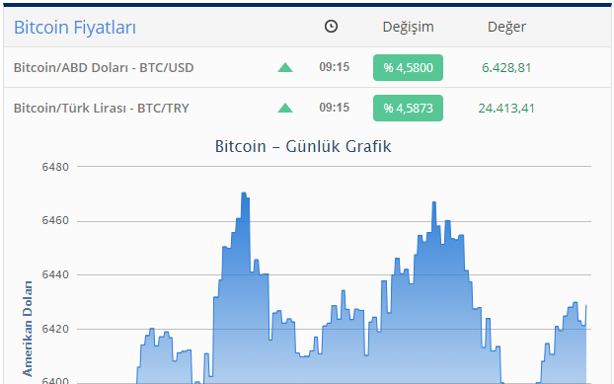Click the clock icon in the header

332,27
